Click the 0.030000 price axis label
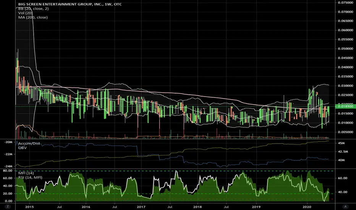The image size is (356, 210). [346, 86]
